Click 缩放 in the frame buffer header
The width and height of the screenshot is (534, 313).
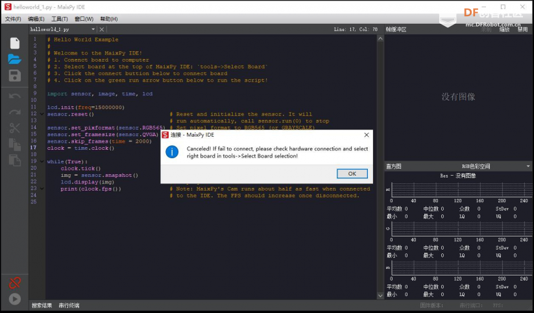tap(504, 30)
